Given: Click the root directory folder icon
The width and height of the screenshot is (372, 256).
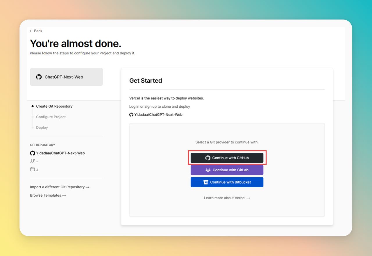Looking at the screenshot, I should pos(33,169).
